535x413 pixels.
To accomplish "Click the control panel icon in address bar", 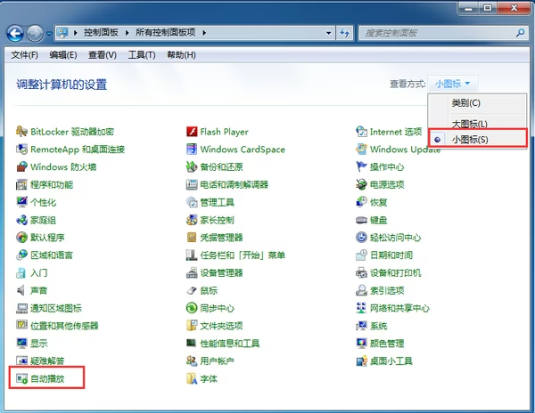I will (62, 33).
